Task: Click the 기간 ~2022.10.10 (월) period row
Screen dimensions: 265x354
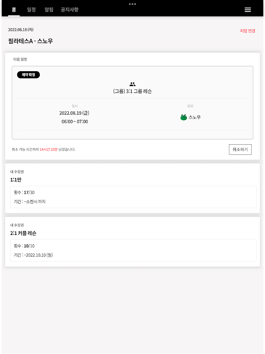Action: (34, 255)
